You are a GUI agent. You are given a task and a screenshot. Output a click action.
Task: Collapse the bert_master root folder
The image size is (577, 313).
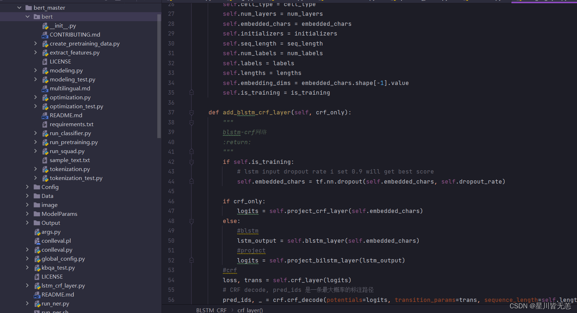[19, 8]
